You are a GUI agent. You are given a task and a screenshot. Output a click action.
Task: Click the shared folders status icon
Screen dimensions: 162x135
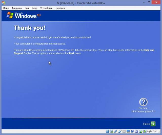(x=124, y=131)
